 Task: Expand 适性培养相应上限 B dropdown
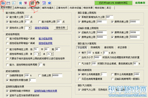[x=39, y=54]
